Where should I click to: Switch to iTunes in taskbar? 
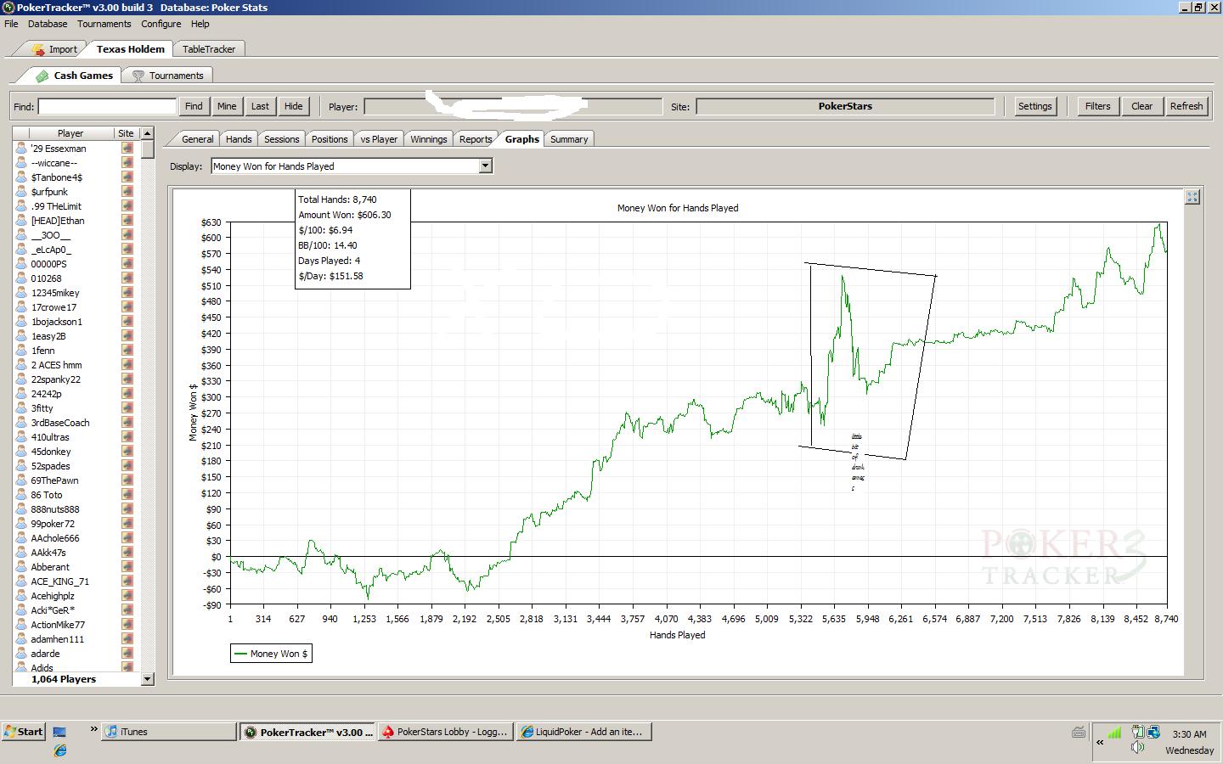[x=169, y=732]
